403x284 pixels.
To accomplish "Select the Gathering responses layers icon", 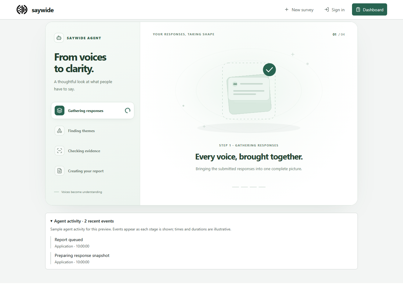I will pyautogui.click(x=60, y=110).
